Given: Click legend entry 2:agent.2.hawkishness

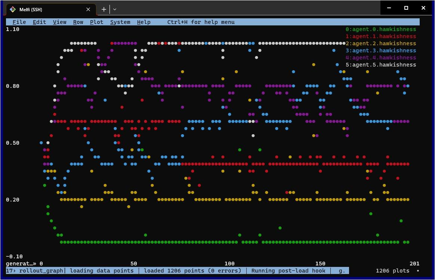Looking at the screenshot, I should click(380, 43).
